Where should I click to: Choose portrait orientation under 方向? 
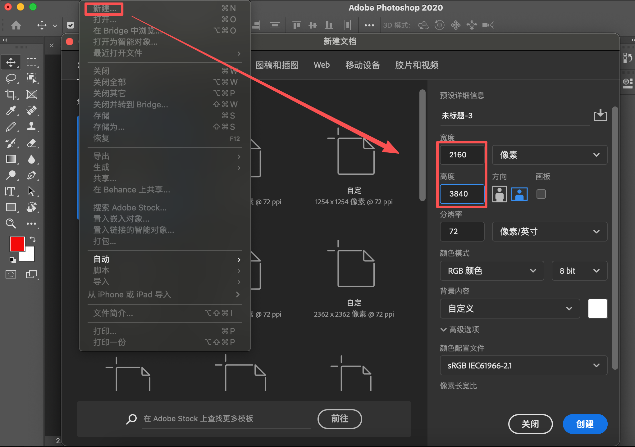click(500, 194)
